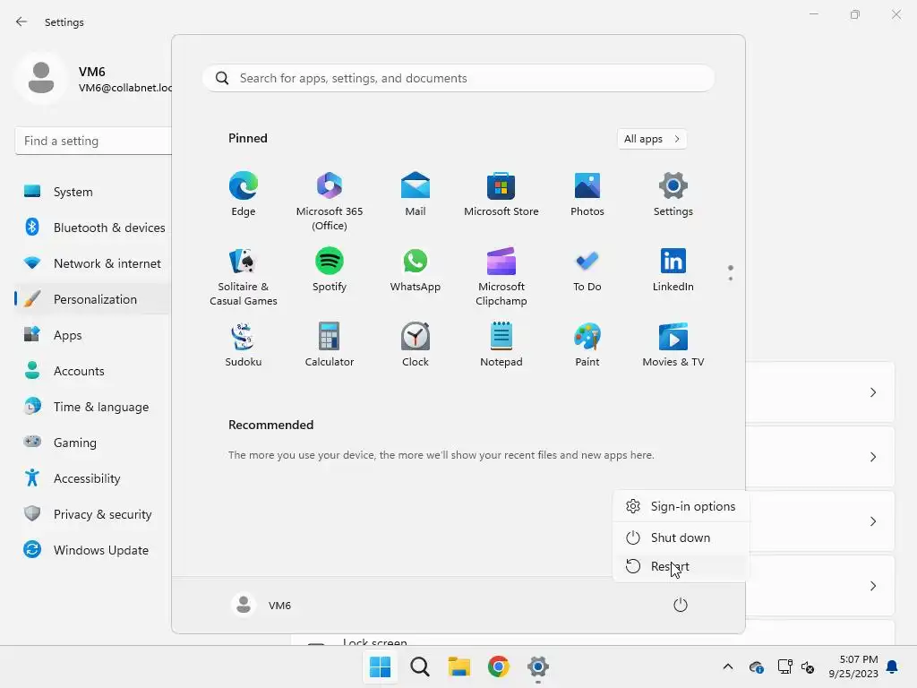This screenshot has width=917, height=688.
Task: Launch Microsoft Clipchamp
Action: pyautogui.click(x=501, y=276)
